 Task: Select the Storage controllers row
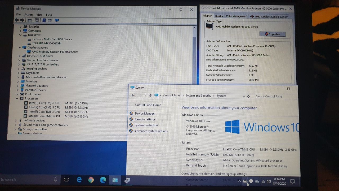[35, 129]
